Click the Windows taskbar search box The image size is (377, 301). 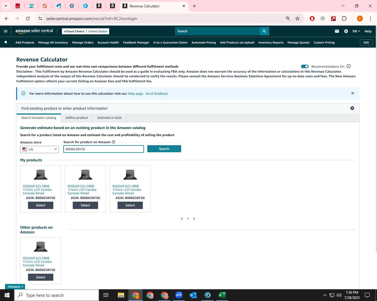(x=57, y=295)
